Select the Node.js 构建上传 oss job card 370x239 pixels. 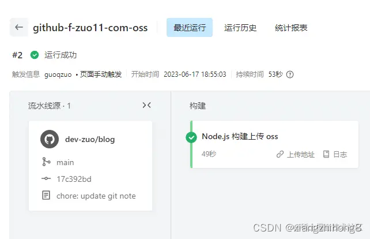pyautogui.click(x=274, y=144)
